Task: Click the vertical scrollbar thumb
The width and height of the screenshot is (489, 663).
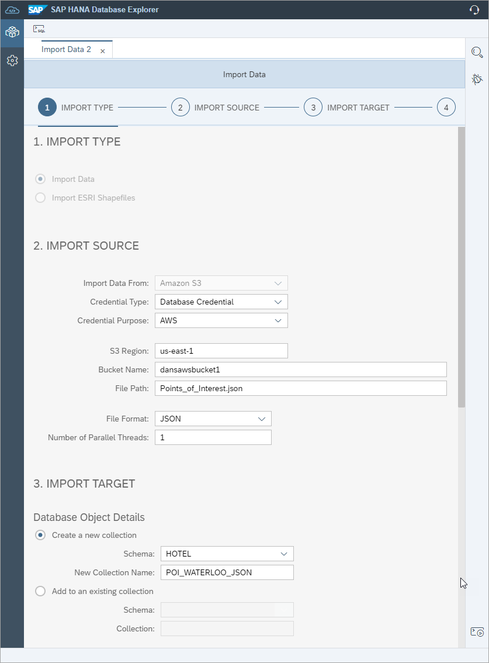Action: (461, 267)
